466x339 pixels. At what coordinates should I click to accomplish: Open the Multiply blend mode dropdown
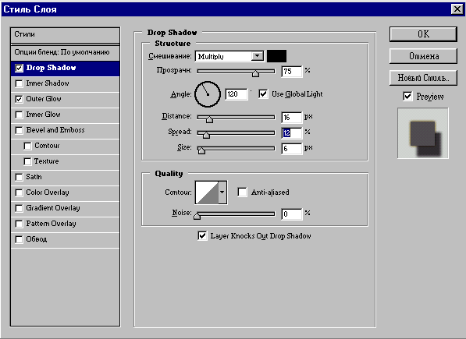(229, 56)
